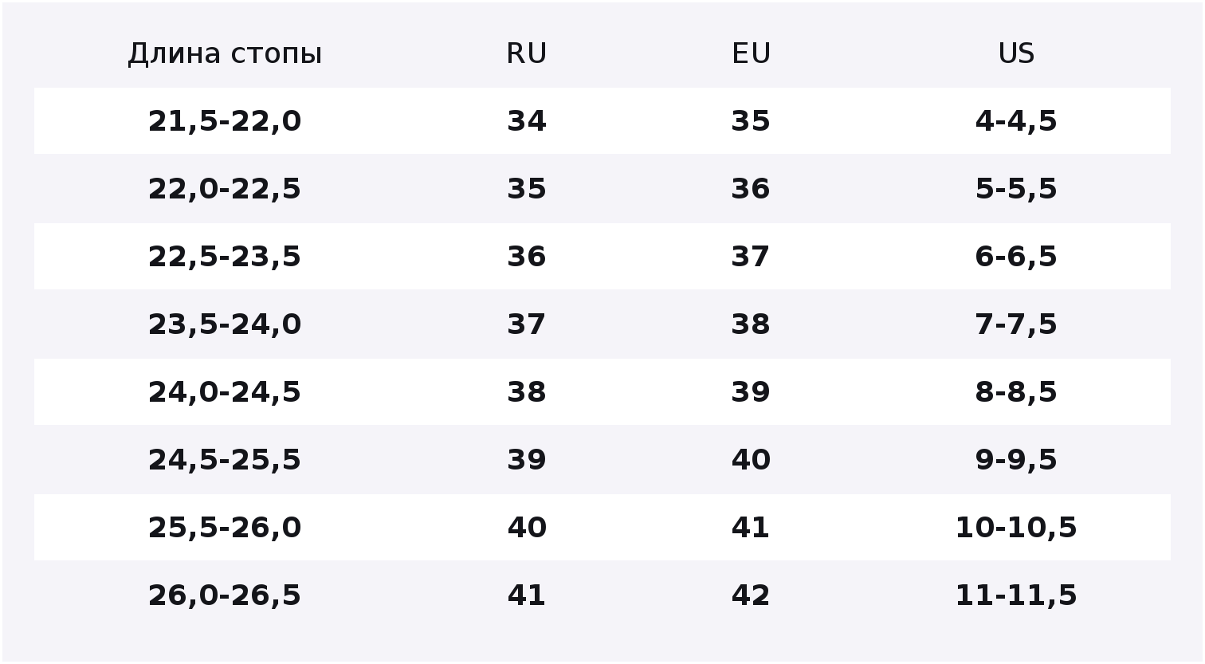The image size is (1205, 664).
Task: Click the "Длина стопы" column header
Action: tap(225, 54)
